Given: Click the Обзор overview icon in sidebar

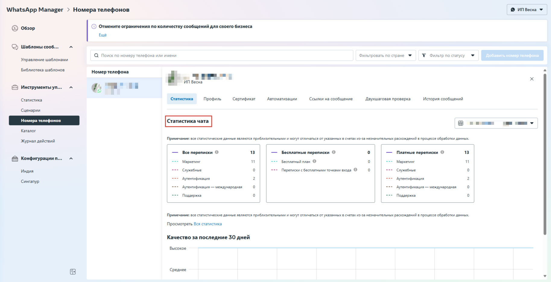Looking at the screenshot, I should coord(15,28).
